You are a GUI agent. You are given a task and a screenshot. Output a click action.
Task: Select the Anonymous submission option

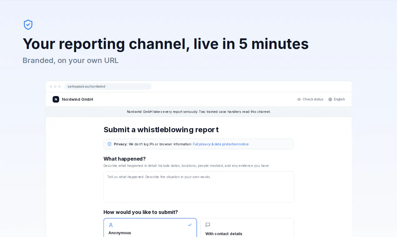coord(150,228)
